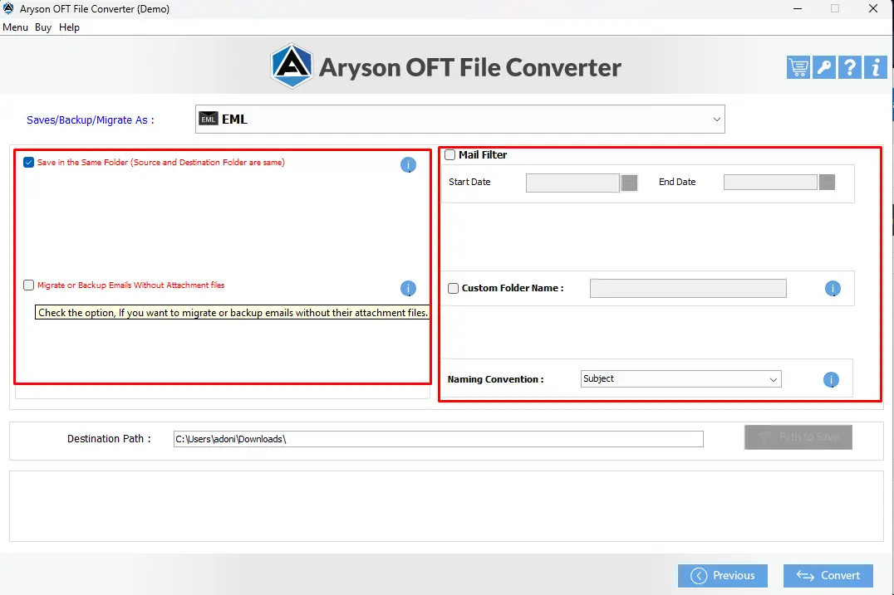Screen dimensions: 894x595
Task: Enable the Mail Filter checkbox
Action: pyautogui.click(x=449, y=155)
